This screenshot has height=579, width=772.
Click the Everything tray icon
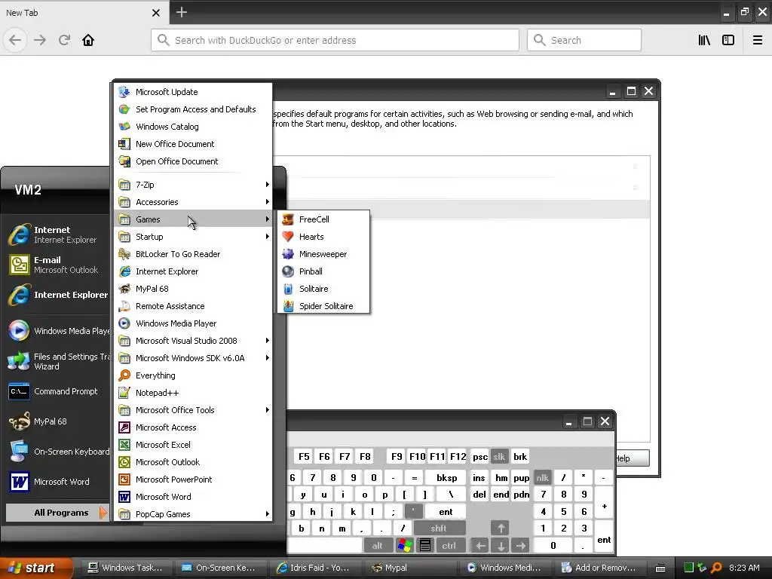click(716, 568)
